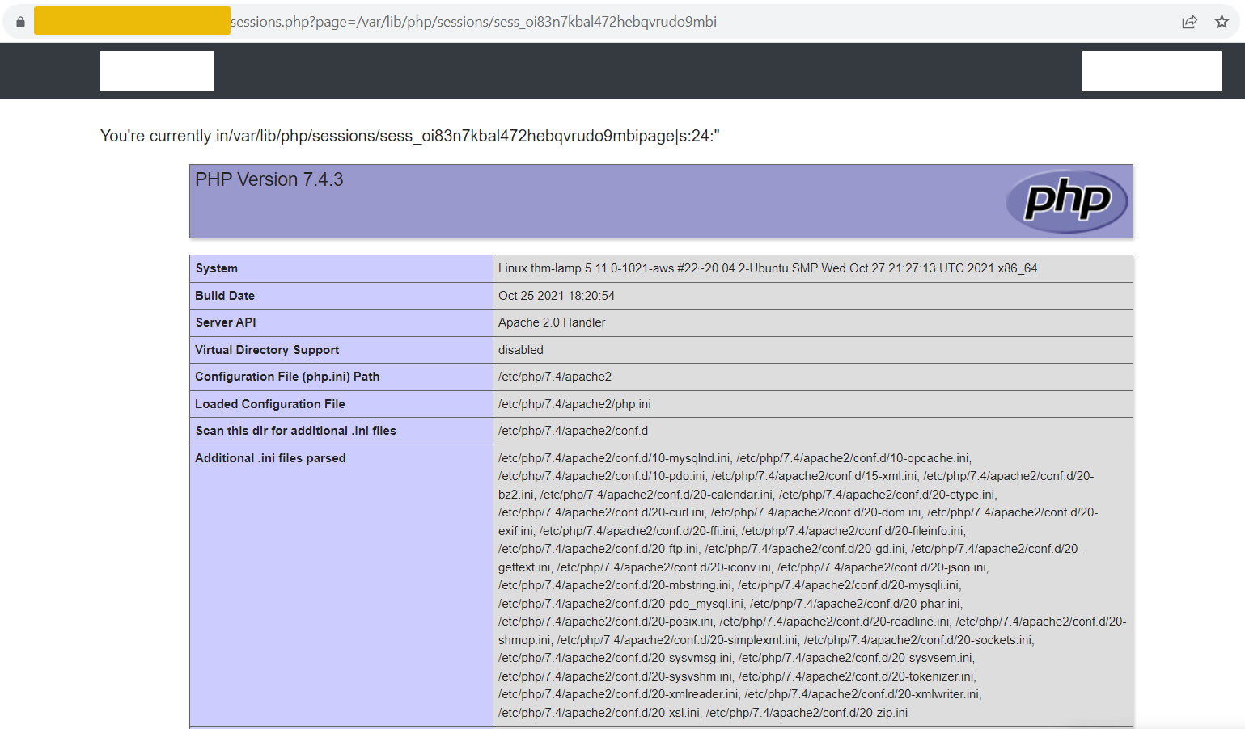1245x729 pixels.
Task: Click the white box on the navbar right
Action: 1151,71
